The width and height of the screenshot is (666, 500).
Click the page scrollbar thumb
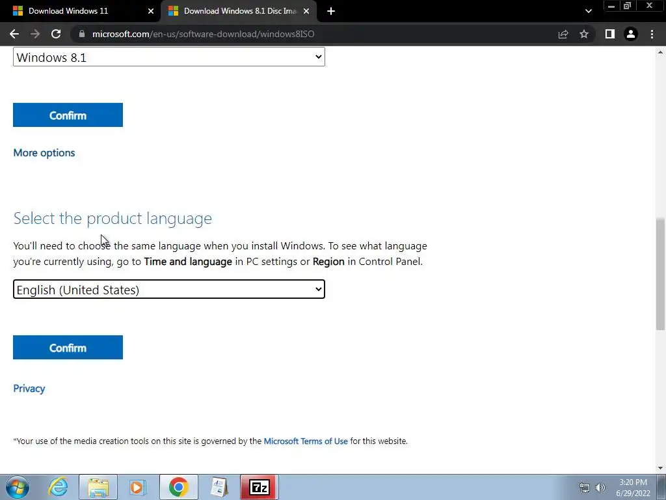click(660, 274)
